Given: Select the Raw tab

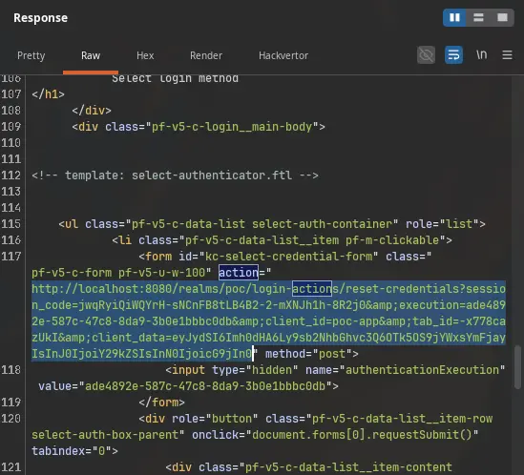Looking at the screenshot, I should point(91,55).
